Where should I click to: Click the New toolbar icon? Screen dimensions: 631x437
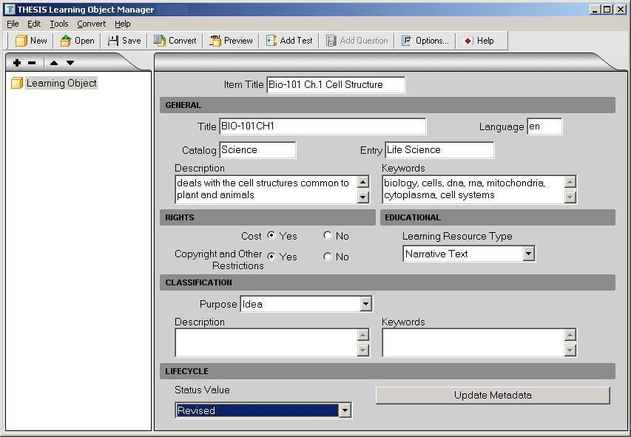click(x=31, y=41)
